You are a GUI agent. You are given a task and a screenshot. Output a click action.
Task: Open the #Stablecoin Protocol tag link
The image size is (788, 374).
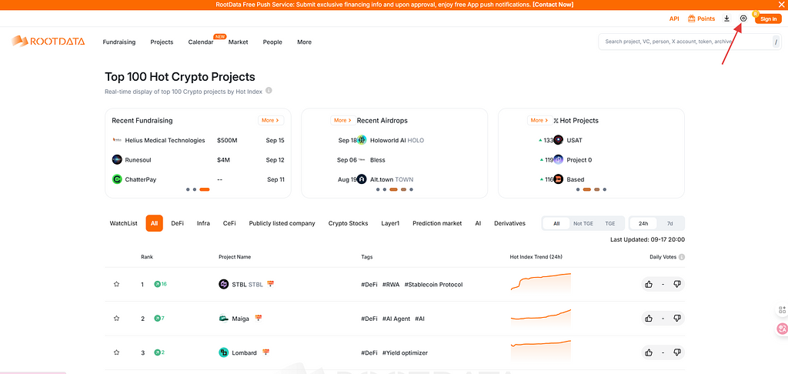(433, 284)
